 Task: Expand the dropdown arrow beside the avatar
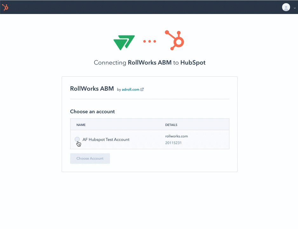tap(295, 8)
